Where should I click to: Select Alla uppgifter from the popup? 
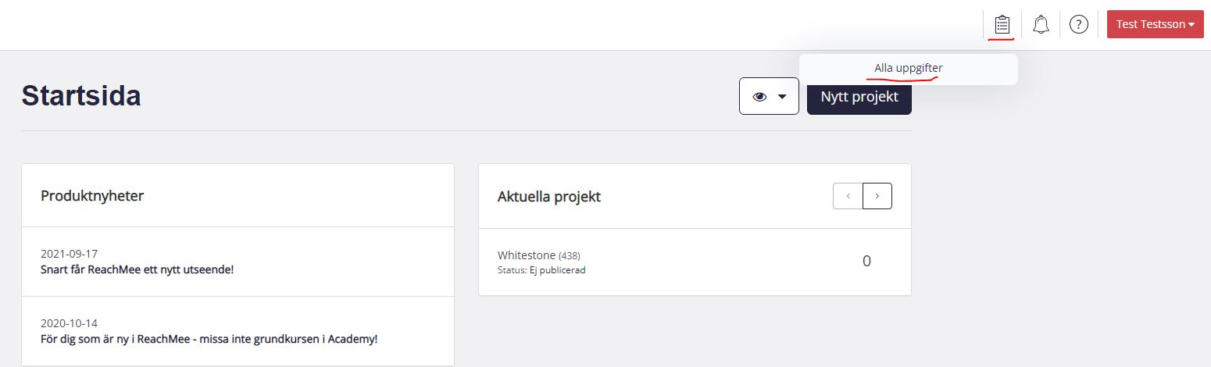pyautogui.click(x=909, y=69)
